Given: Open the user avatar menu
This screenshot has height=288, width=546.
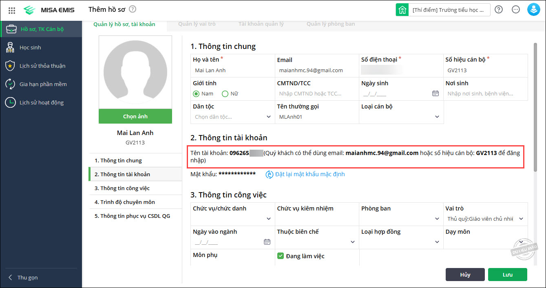Looking at the screenshot, I should point(533,10).
